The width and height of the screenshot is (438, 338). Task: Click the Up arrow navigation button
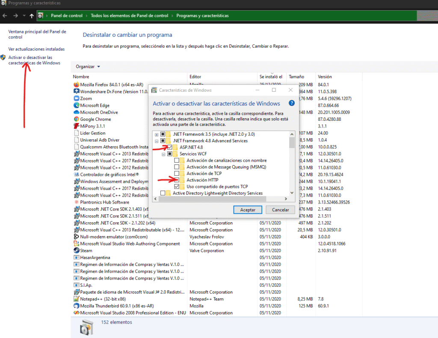32,16
